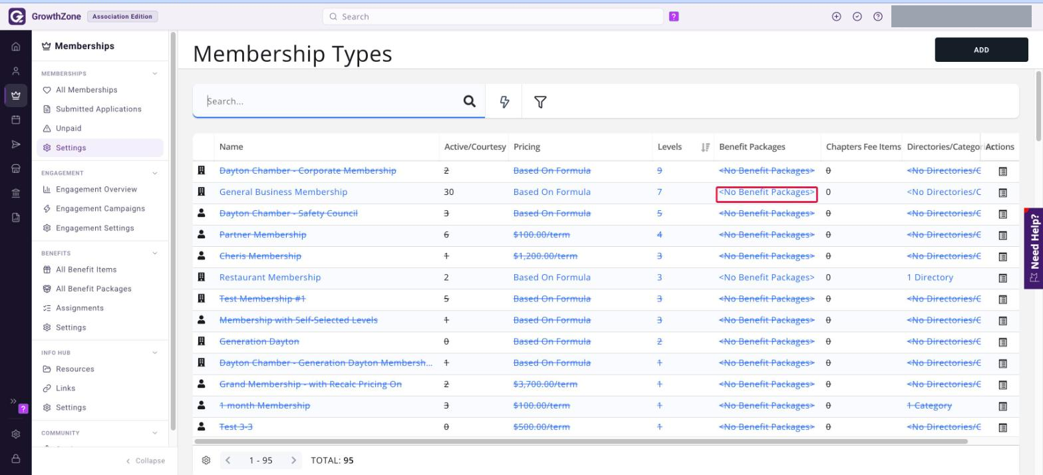Click the table horizontal scrollbar
Screen dimensions: 1043x475
click(x=581, y=441)
